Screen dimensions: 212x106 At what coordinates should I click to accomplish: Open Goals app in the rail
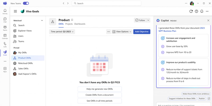pos(5,53)
